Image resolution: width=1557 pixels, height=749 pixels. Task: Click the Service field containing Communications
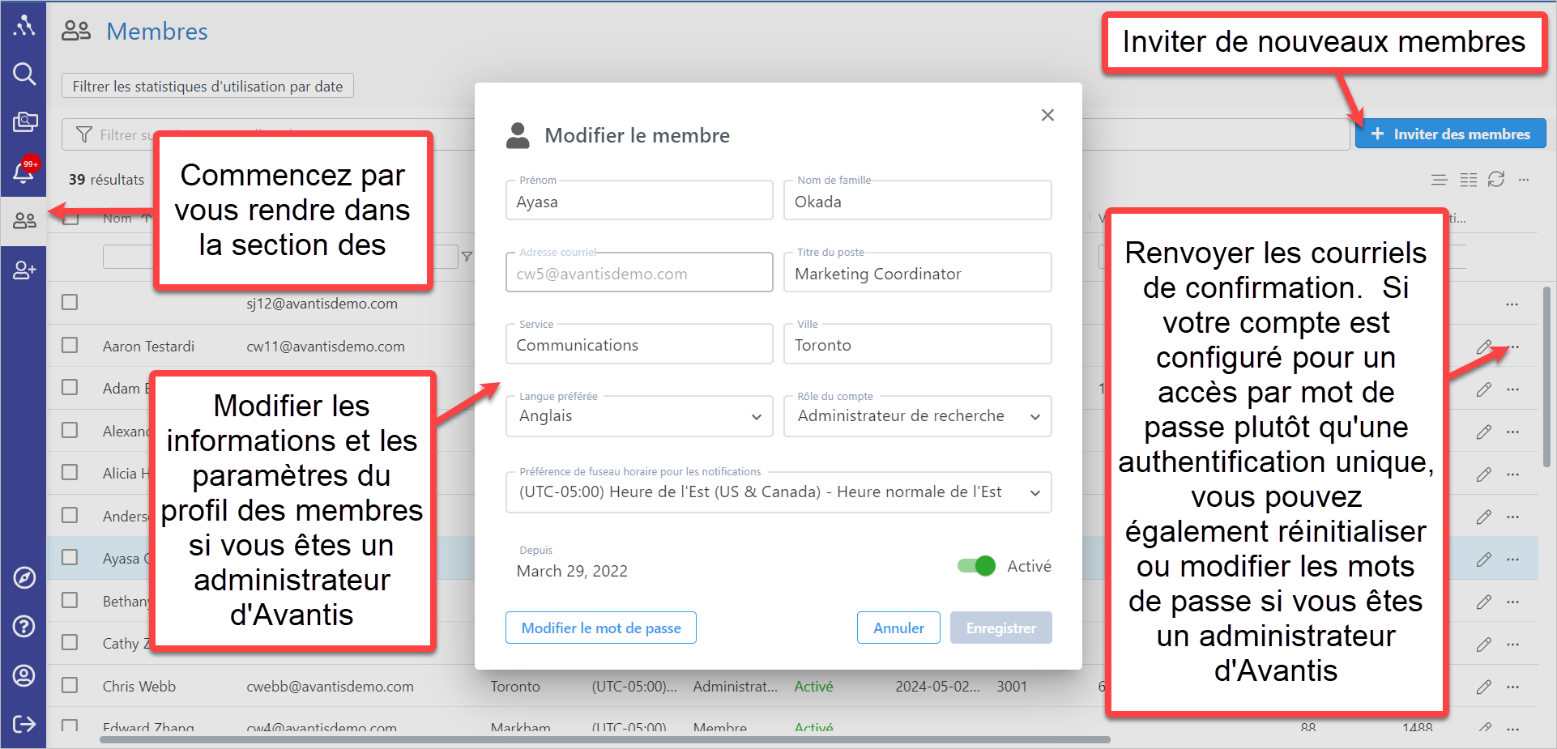click(639, 344)
